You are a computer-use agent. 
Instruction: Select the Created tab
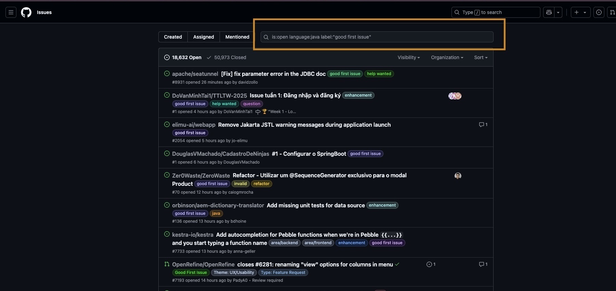click(x=173, y=37)
